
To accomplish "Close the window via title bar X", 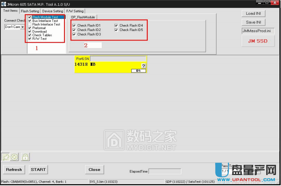I will click(x=275, y=3).
